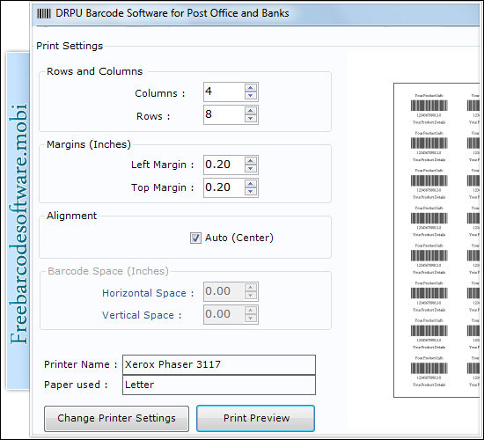Toggle the Auto (Center) alignment checkbox

point(195,238)
